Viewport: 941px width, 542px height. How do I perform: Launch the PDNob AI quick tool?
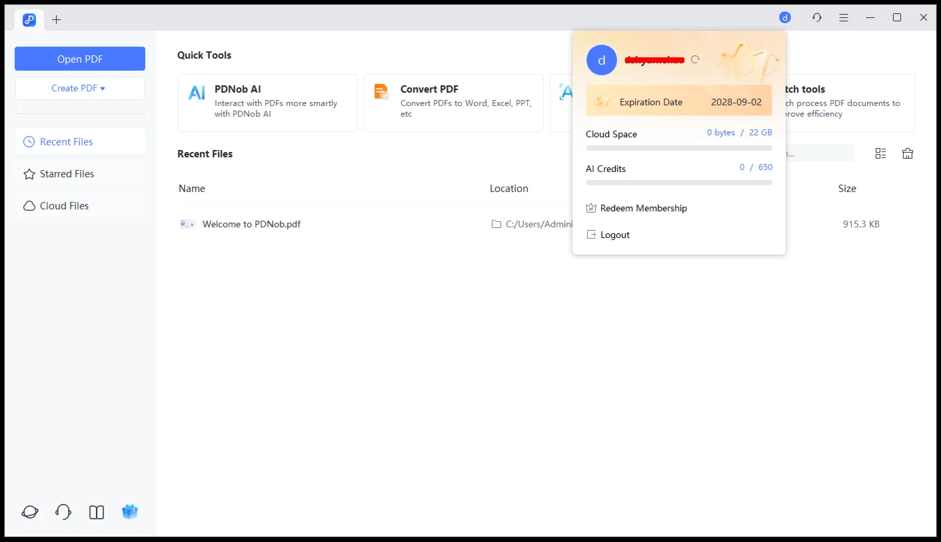(x=268, y=103)
